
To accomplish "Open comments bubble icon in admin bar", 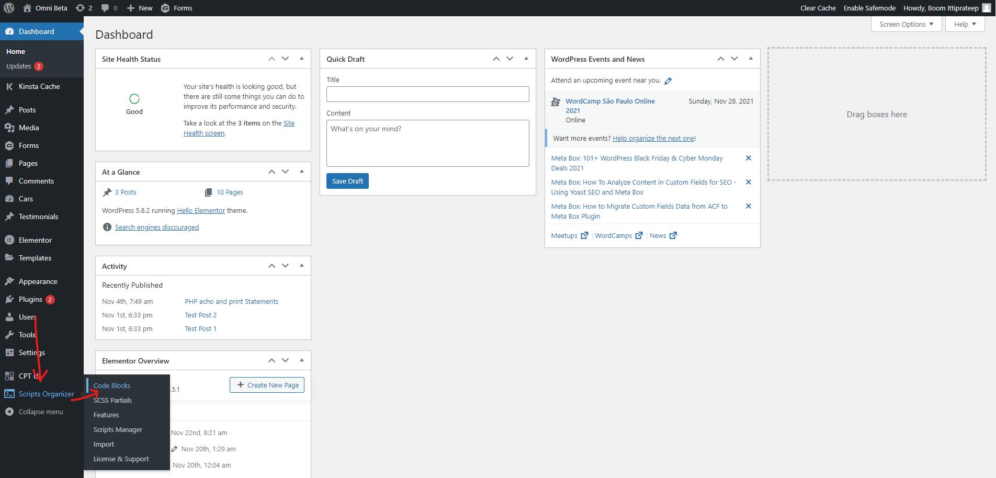I will pos(105,8).
